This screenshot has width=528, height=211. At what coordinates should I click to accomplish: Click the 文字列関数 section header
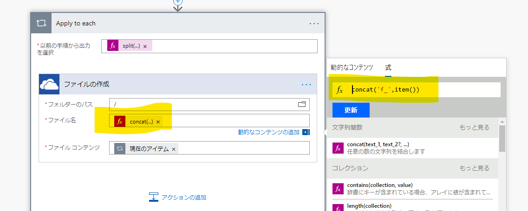point(412,127)
